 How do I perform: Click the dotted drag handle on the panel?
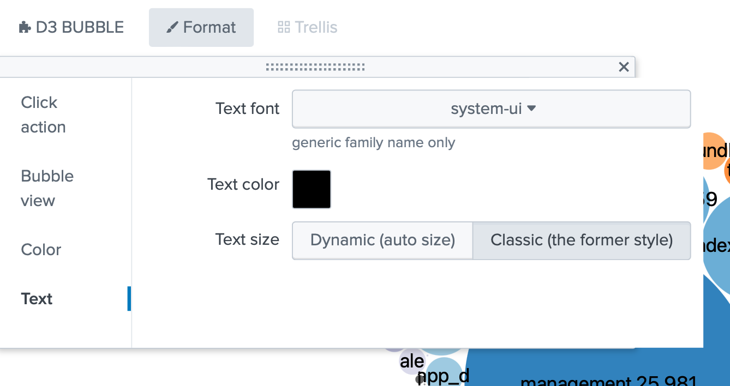(x=315, y=67)
